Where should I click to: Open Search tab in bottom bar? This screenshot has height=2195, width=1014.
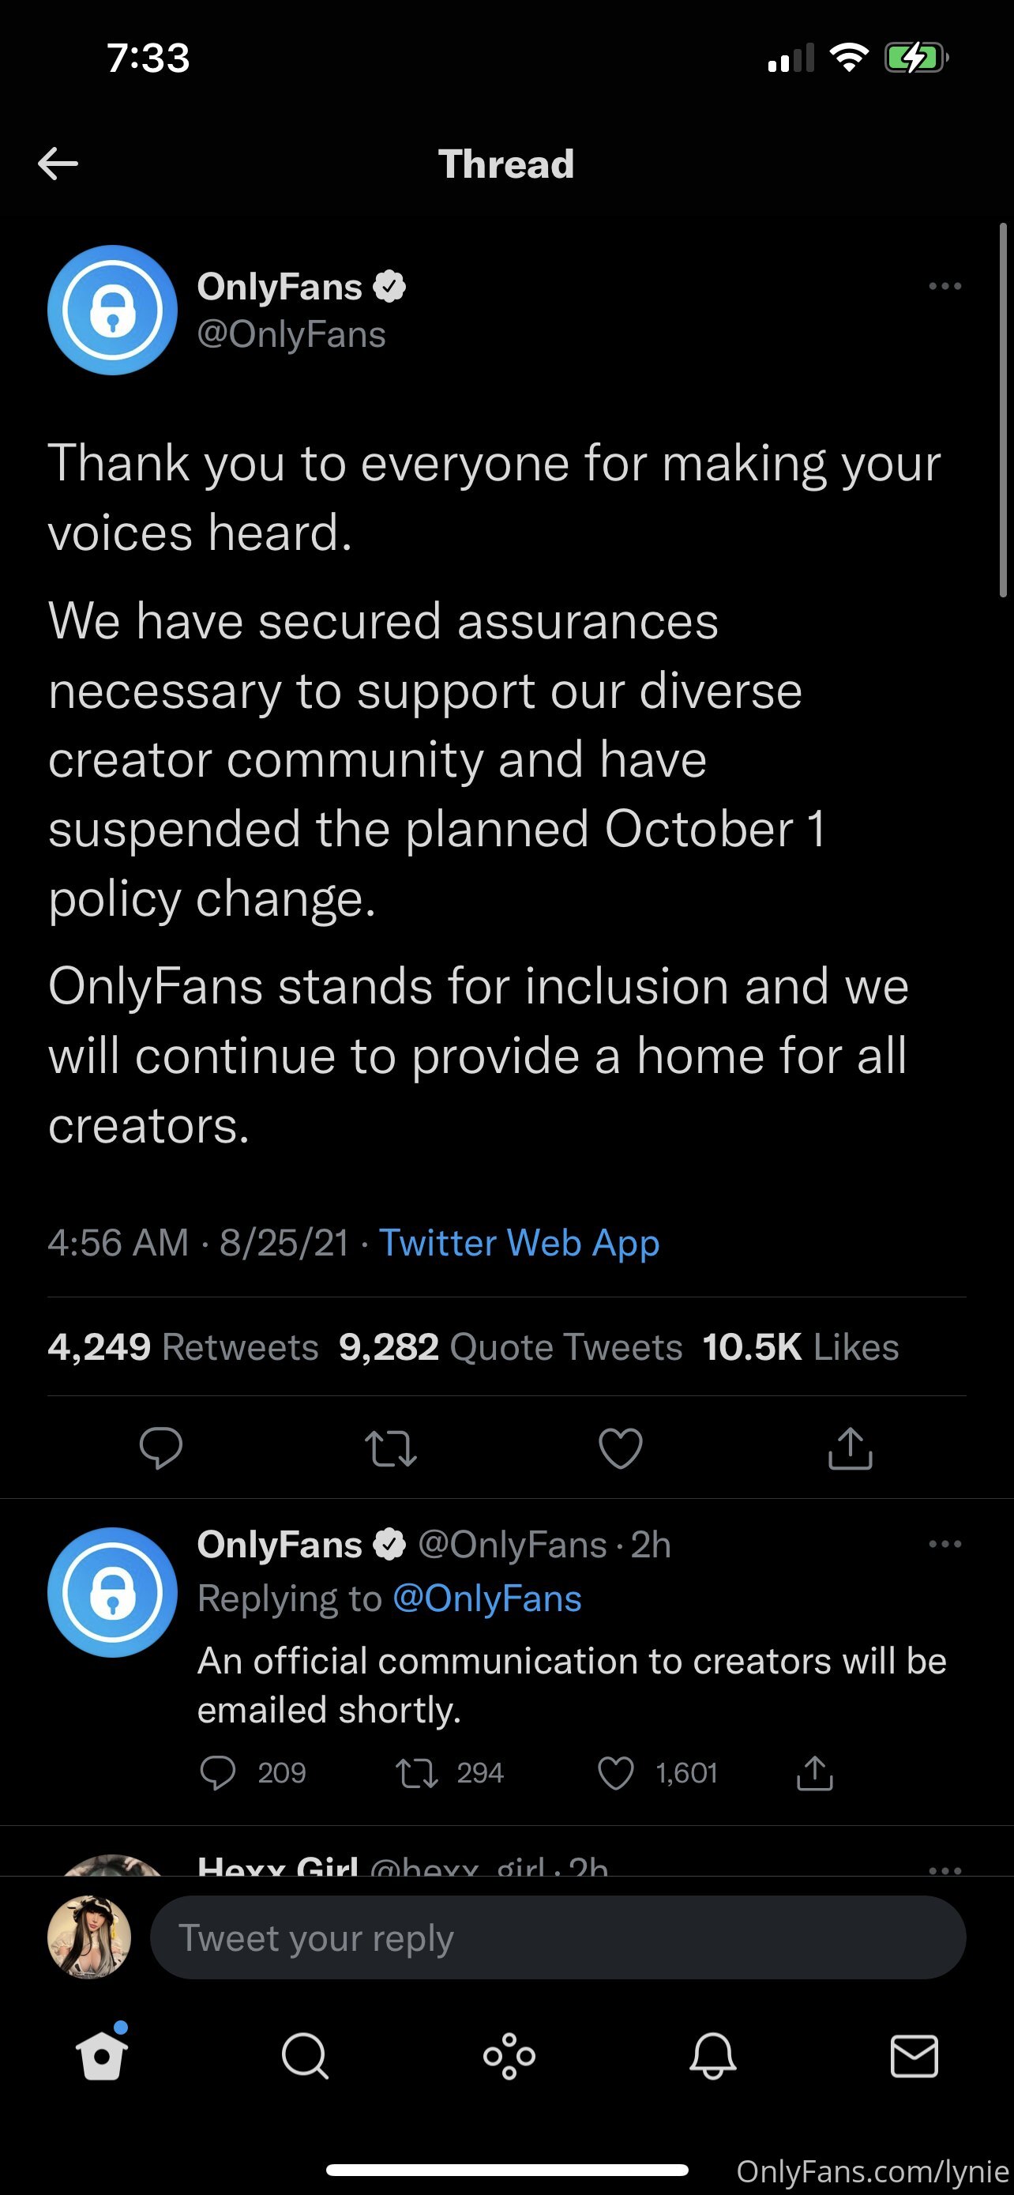tap(305, 2056)
